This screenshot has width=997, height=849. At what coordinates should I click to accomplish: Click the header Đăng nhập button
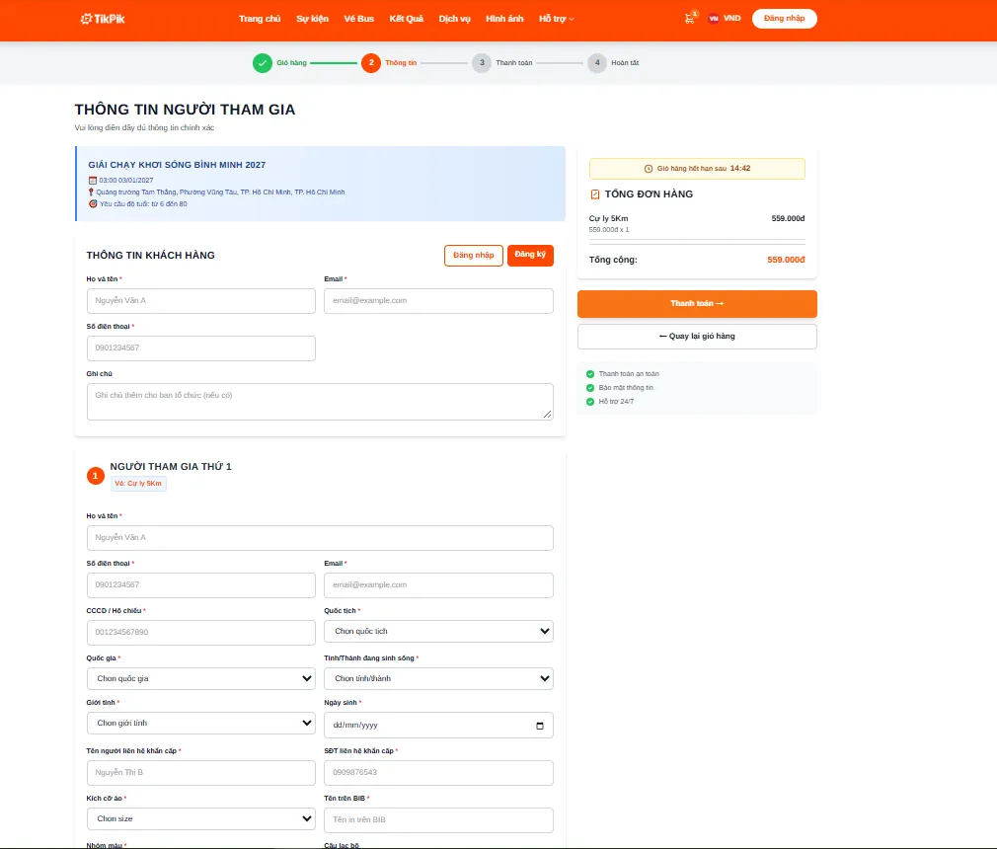784,19
